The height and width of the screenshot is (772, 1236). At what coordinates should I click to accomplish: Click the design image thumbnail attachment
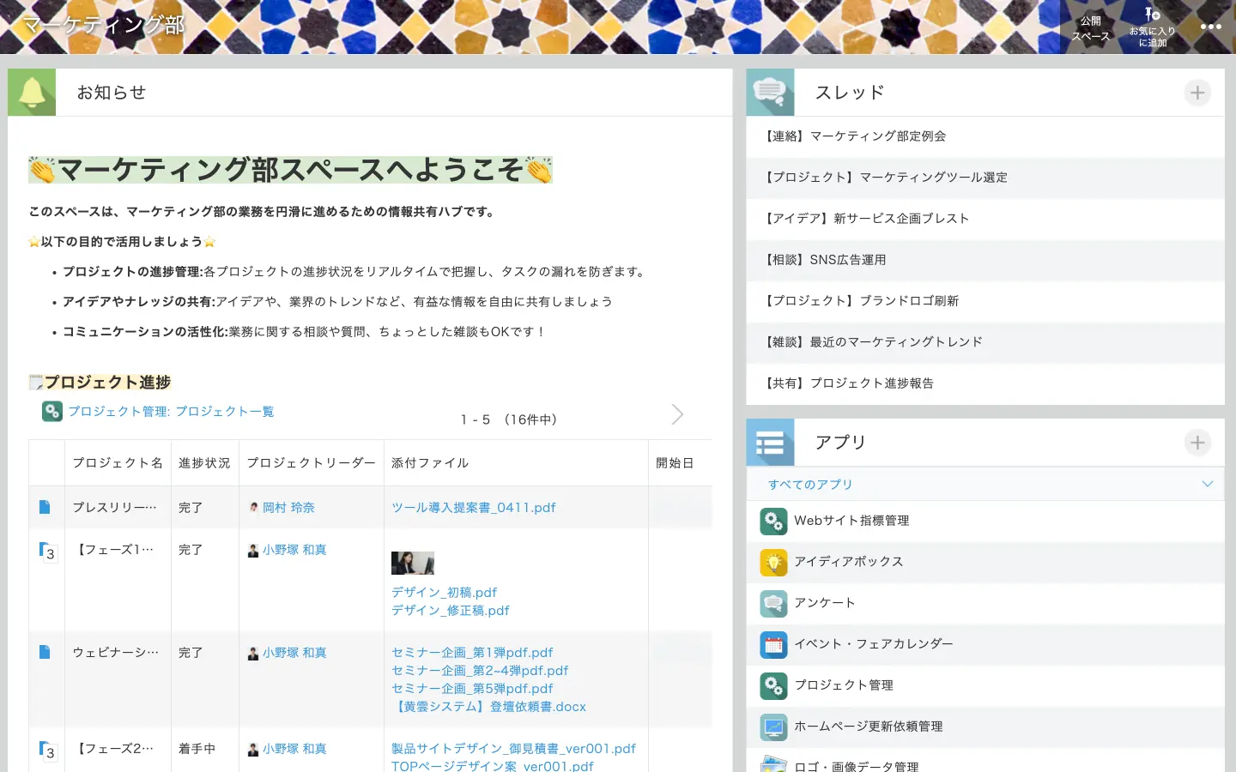pos(412,563)
